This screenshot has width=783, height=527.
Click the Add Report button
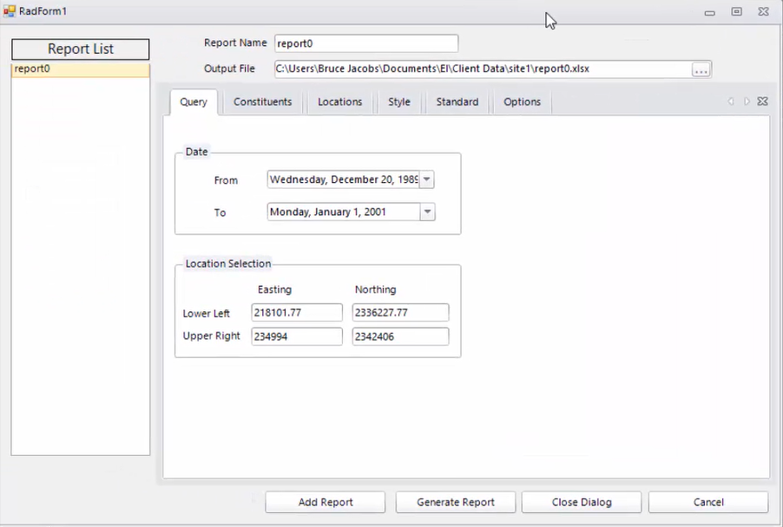(325, 502)
